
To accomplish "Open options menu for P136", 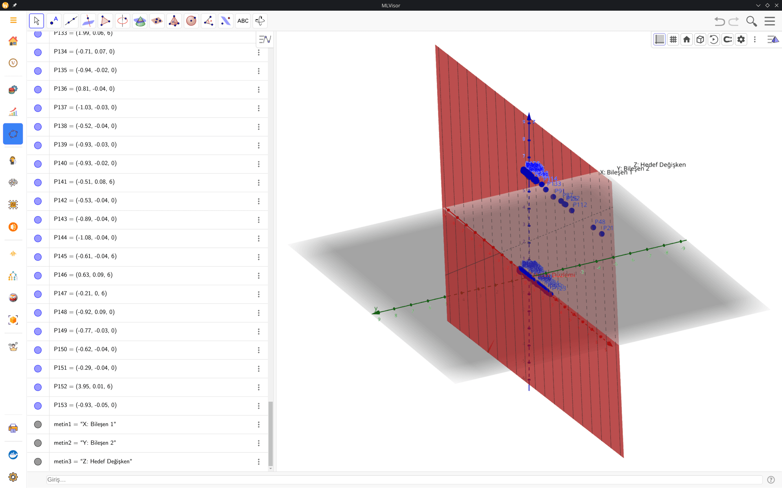I will (x=259, y=90).
